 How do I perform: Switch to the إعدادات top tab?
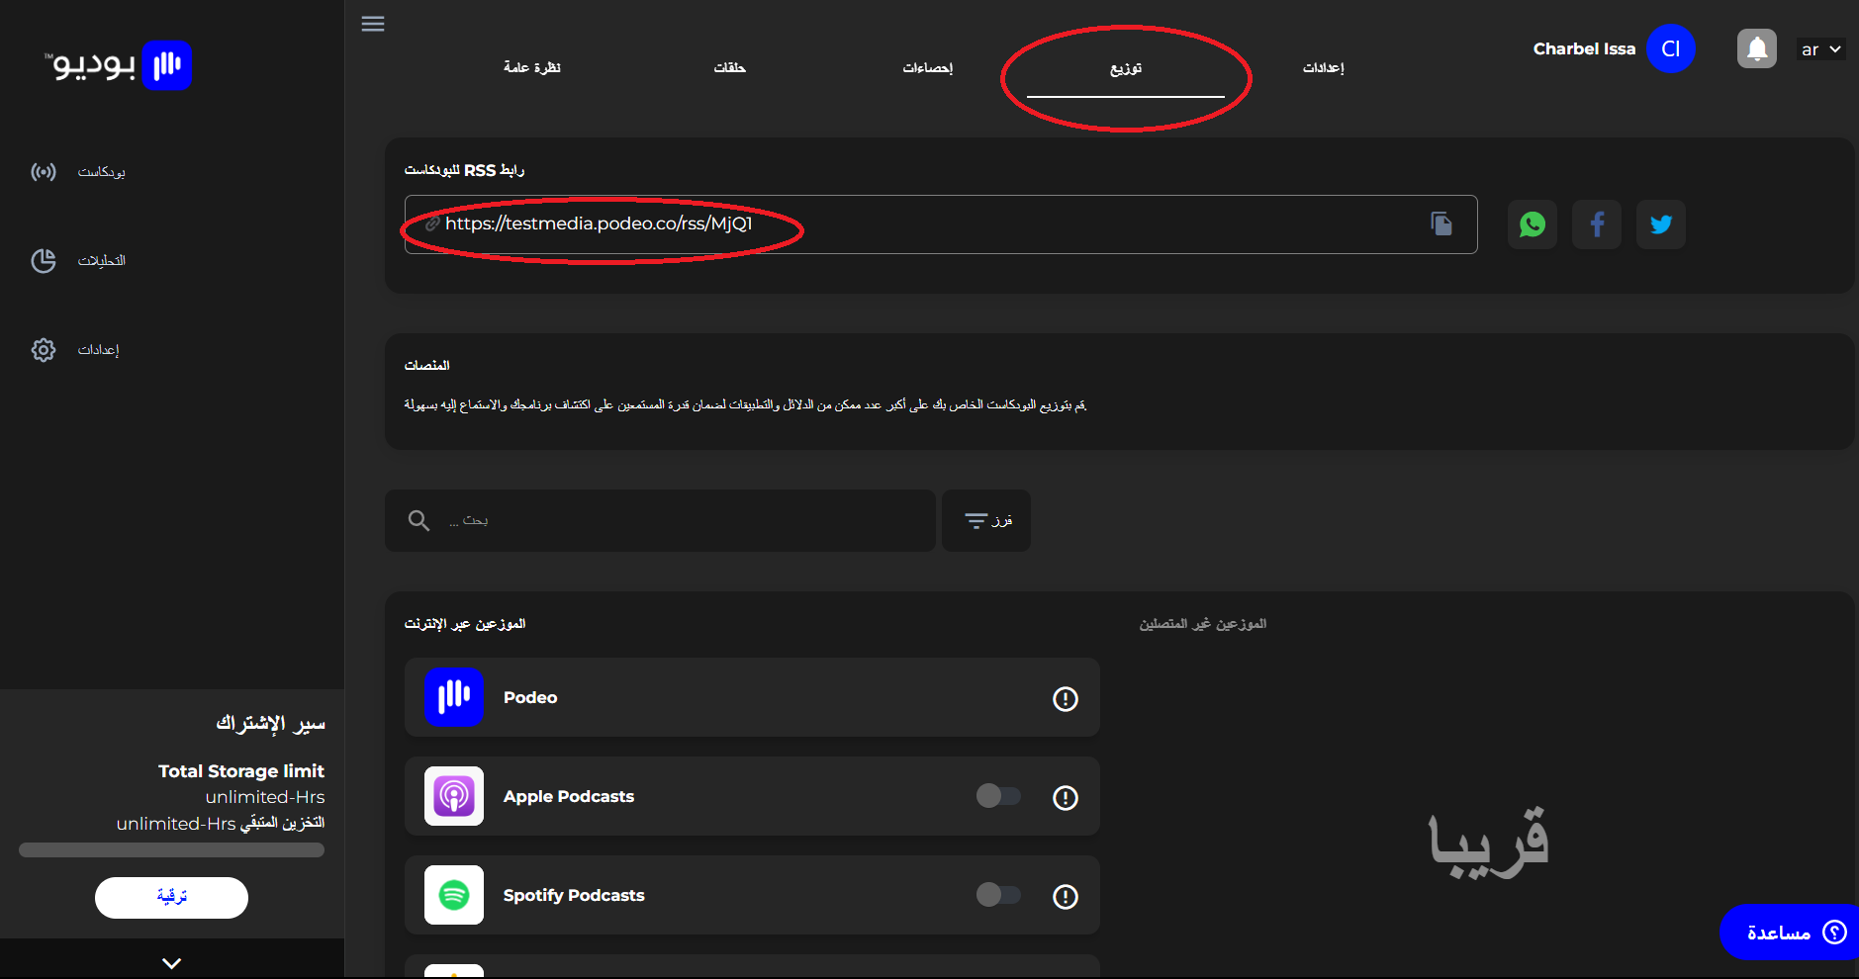1324,67
